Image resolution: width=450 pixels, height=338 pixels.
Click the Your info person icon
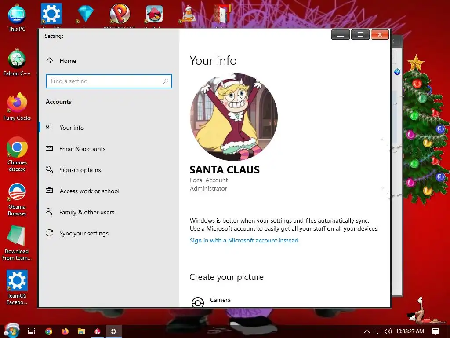(x=49, y=127)
